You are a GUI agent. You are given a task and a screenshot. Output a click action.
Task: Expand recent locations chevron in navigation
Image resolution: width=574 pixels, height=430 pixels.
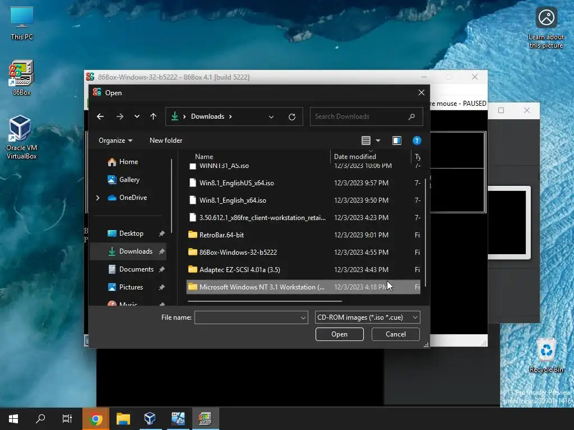(x=137, y=116)
